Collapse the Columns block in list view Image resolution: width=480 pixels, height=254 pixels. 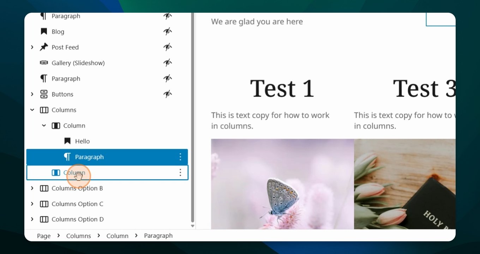pyautogui.click(x=32, y=110)
